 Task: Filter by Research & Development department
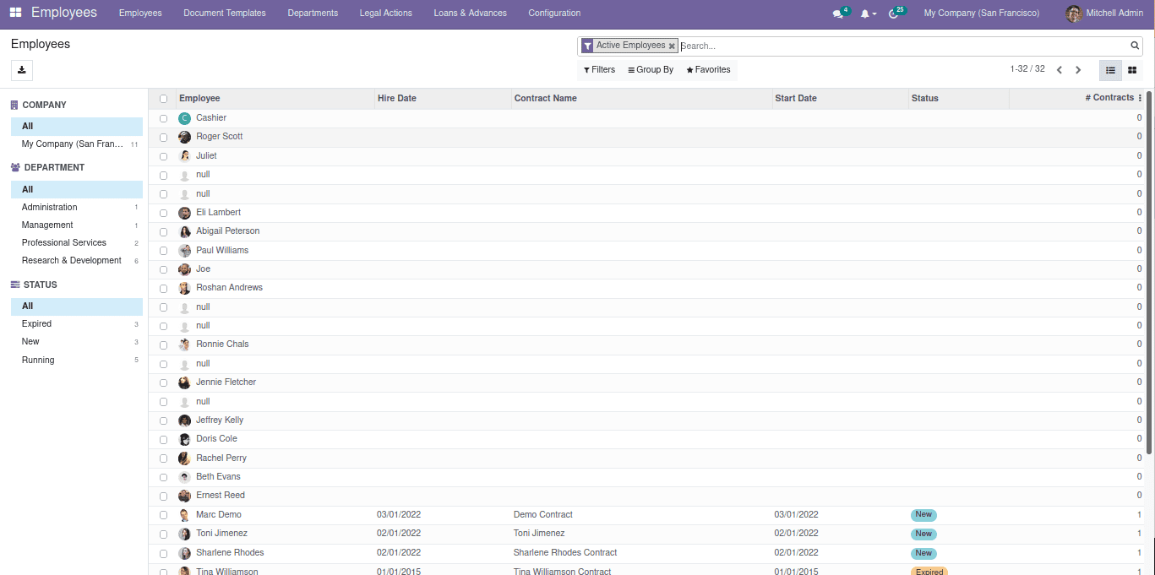[72, 261]
